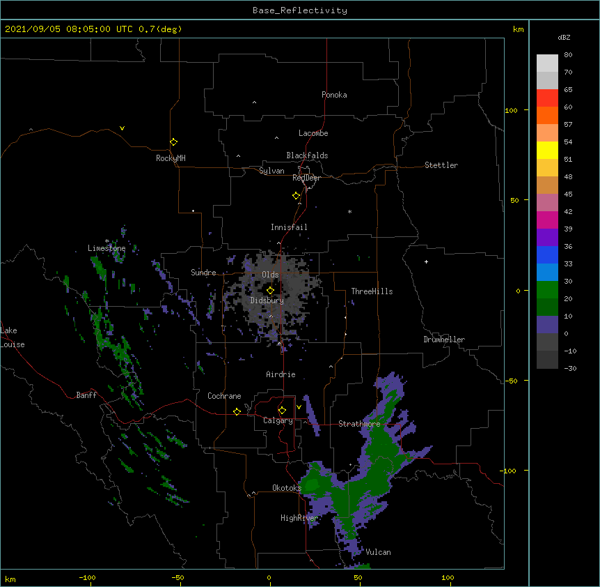Click the white asterisk above Limestone label

click(107, 241)
